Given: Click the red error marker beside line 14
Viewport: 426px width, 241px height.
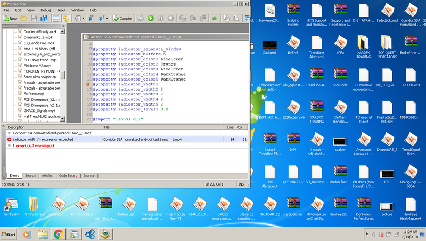Looking at the screenshot, I should click(88, 84).
